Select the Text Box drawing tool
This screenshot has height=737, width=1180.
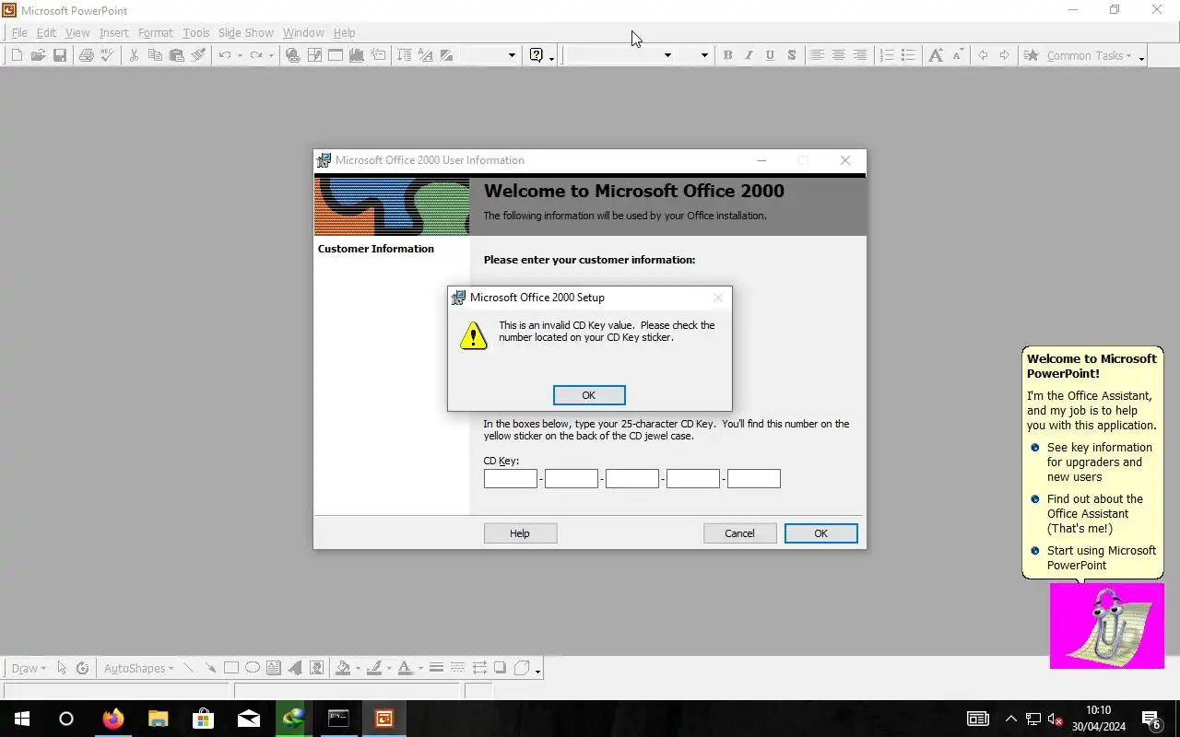tap(273, 668)
